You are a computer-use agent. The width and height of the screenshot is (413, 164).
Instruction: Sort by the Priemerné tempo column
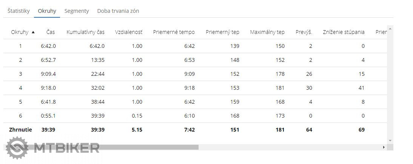click(174, 32)
